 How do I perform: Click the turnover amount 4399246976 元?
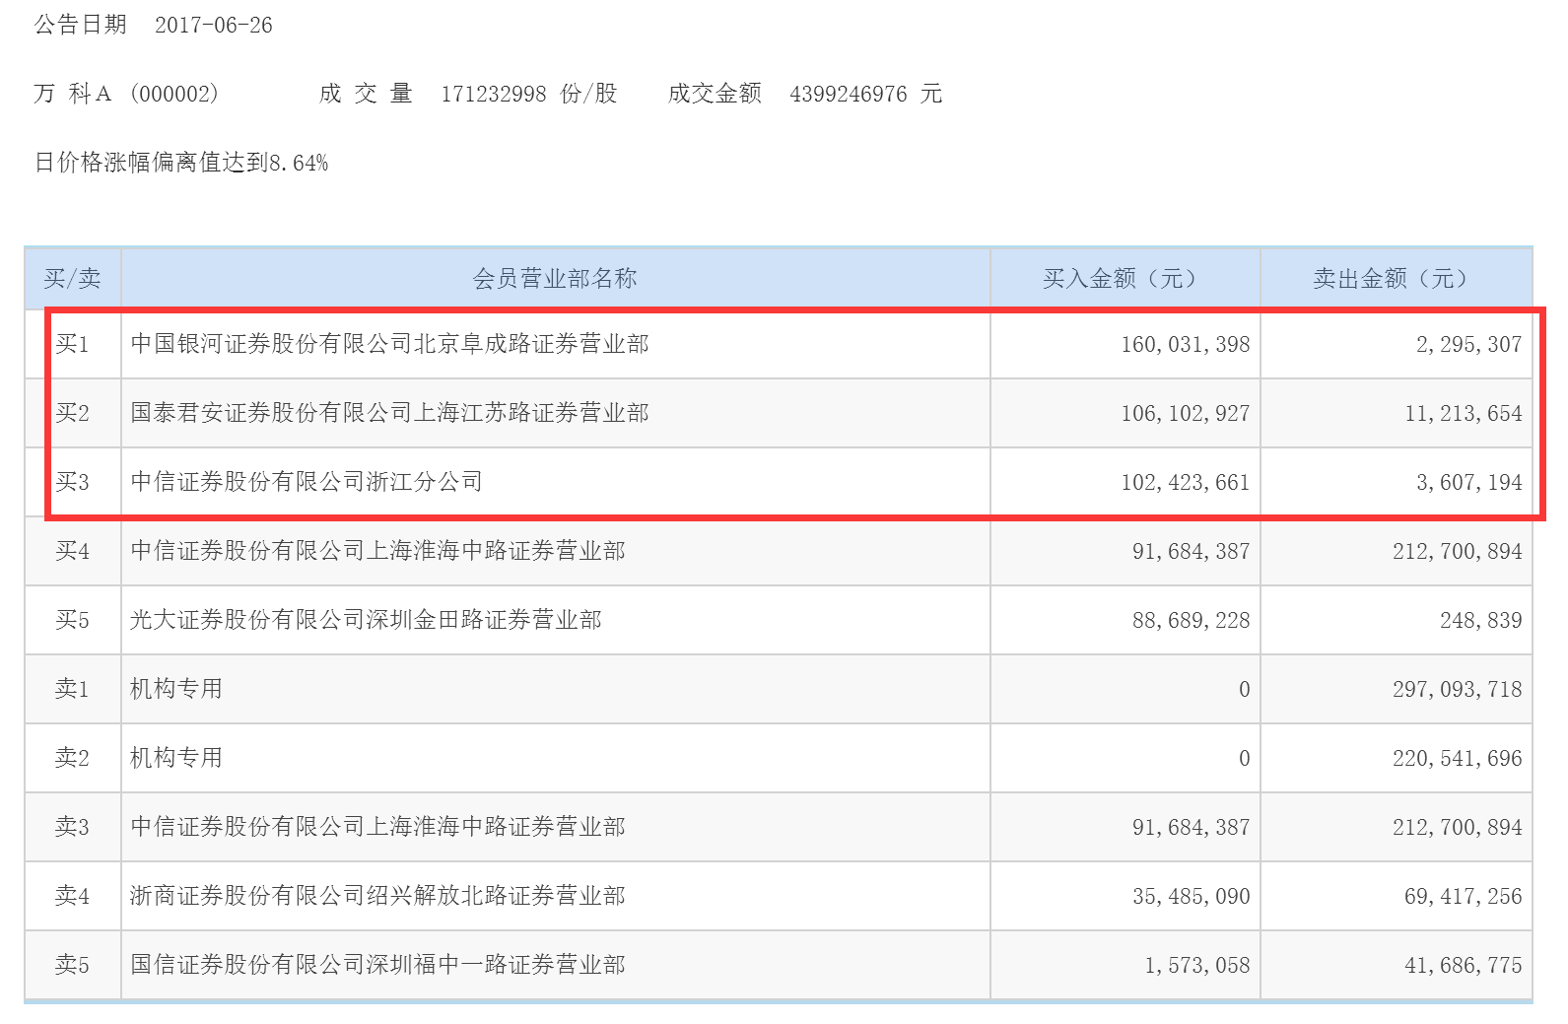coord(866,94)
